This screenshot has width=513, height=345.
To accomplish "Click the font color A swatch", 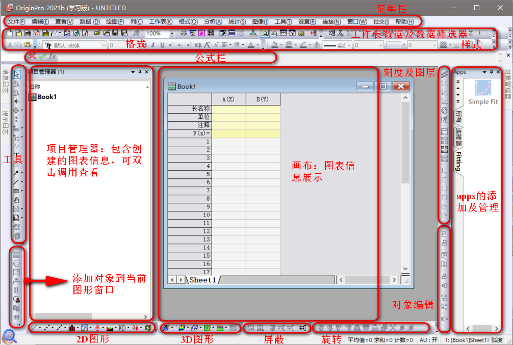I will tap(251, 45).
